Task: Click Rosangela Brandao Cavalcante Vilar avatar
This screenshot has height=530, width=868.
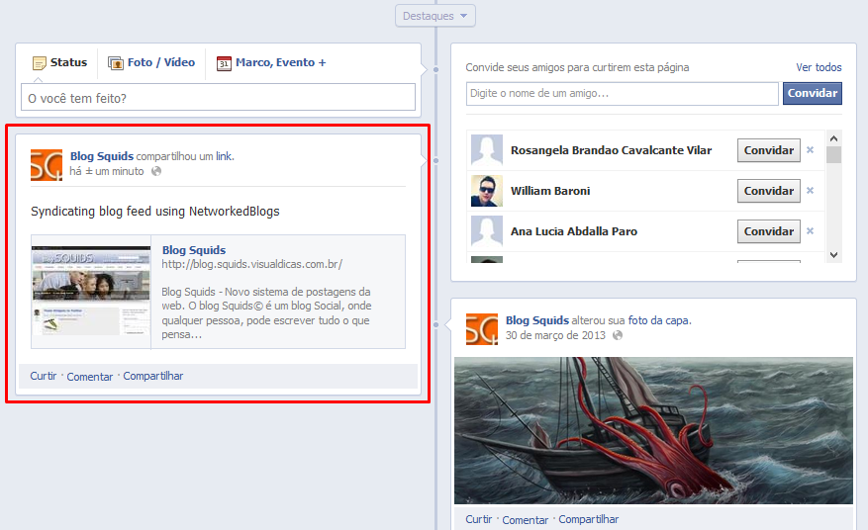Action: [x=487, y=150]
